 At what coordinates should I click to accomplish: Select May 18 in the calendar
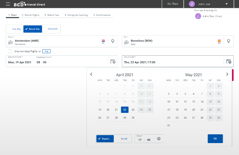(177, 110)
